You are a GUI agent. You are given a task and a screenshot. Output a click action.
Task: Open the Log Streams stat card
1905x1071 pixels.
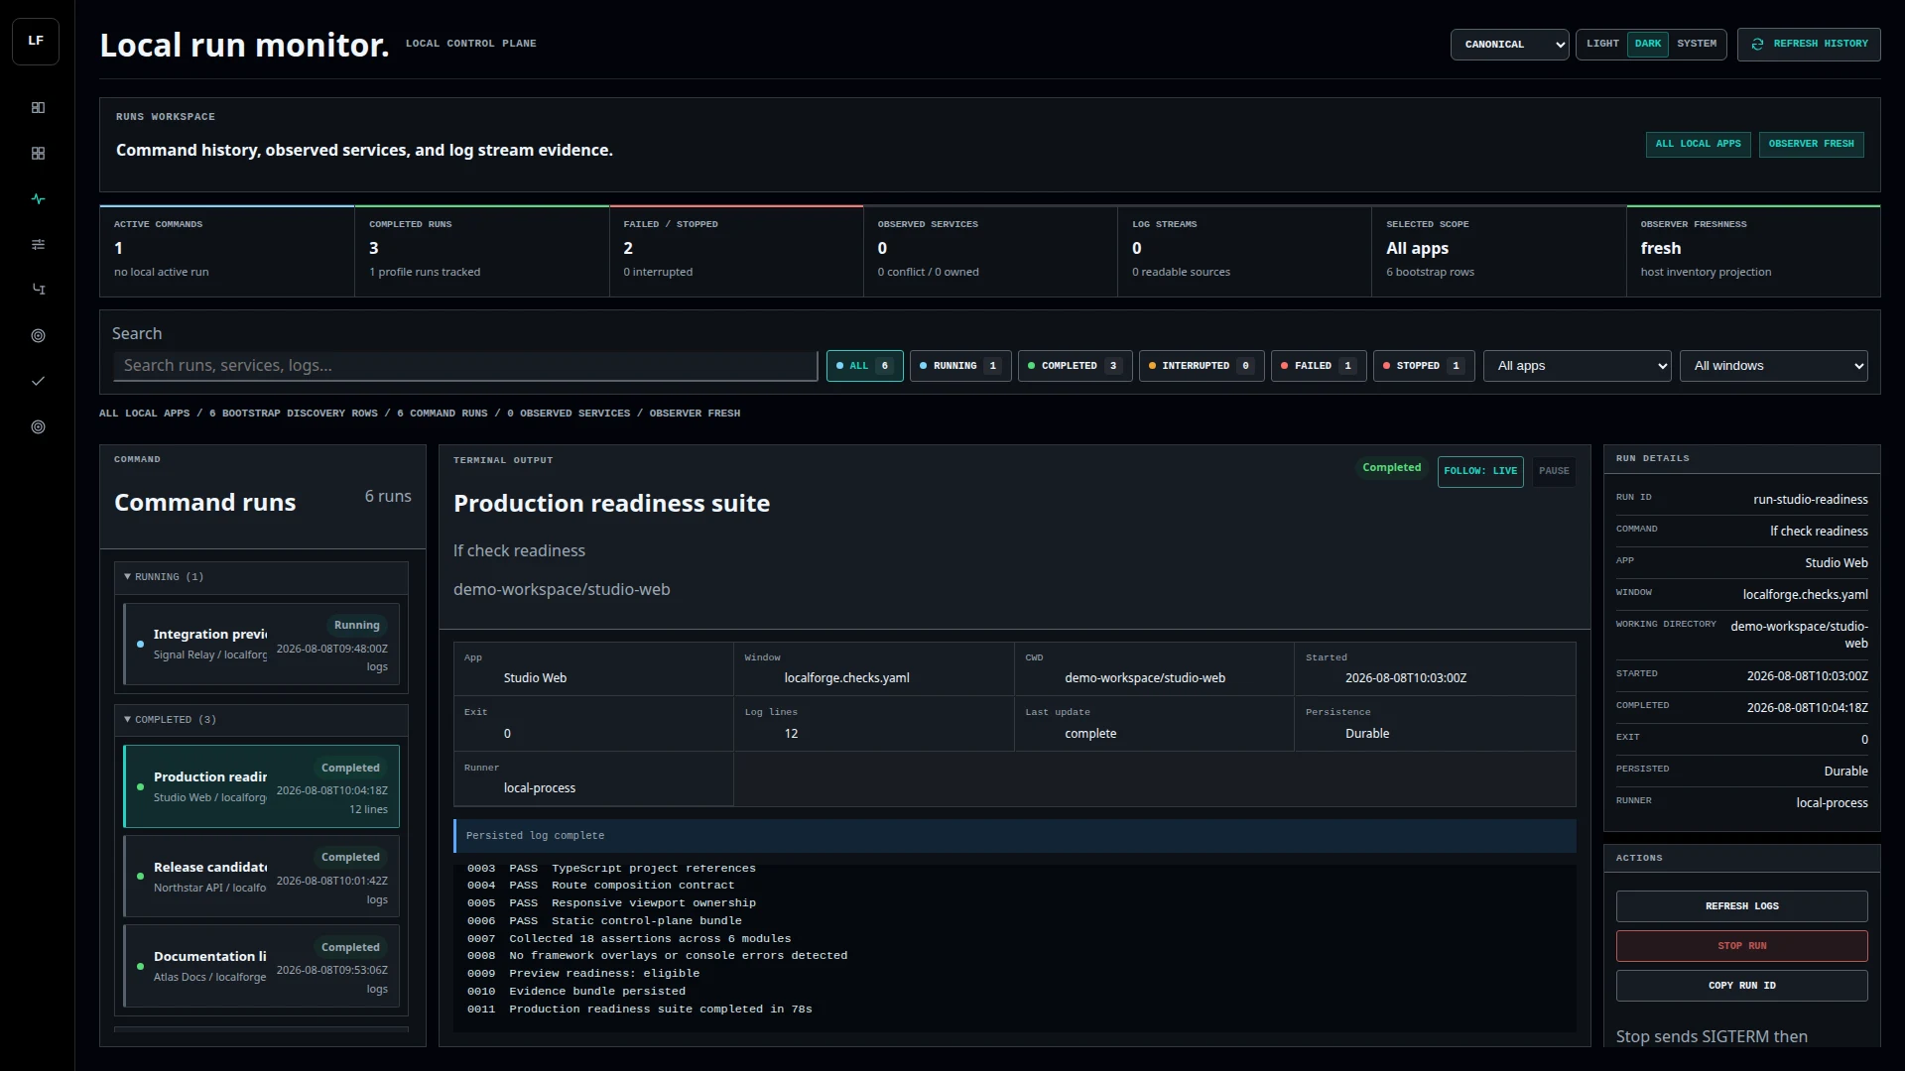(x=1244, y=251)
